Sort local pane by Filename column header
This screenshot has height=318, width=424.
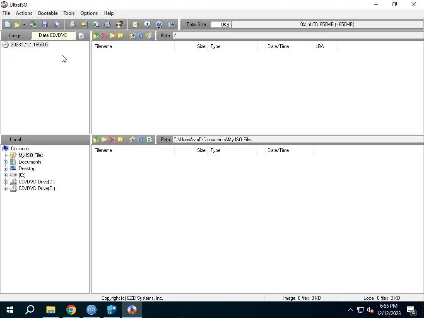tap(133, 150)
